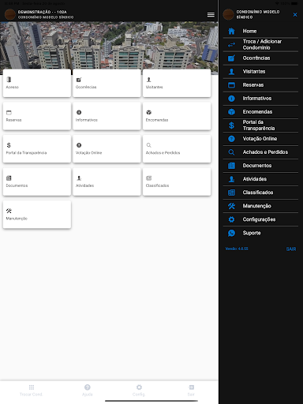303x404 pixels.
Task: Click the condominium skyline banner image
Action: click(x=109, y=46)
